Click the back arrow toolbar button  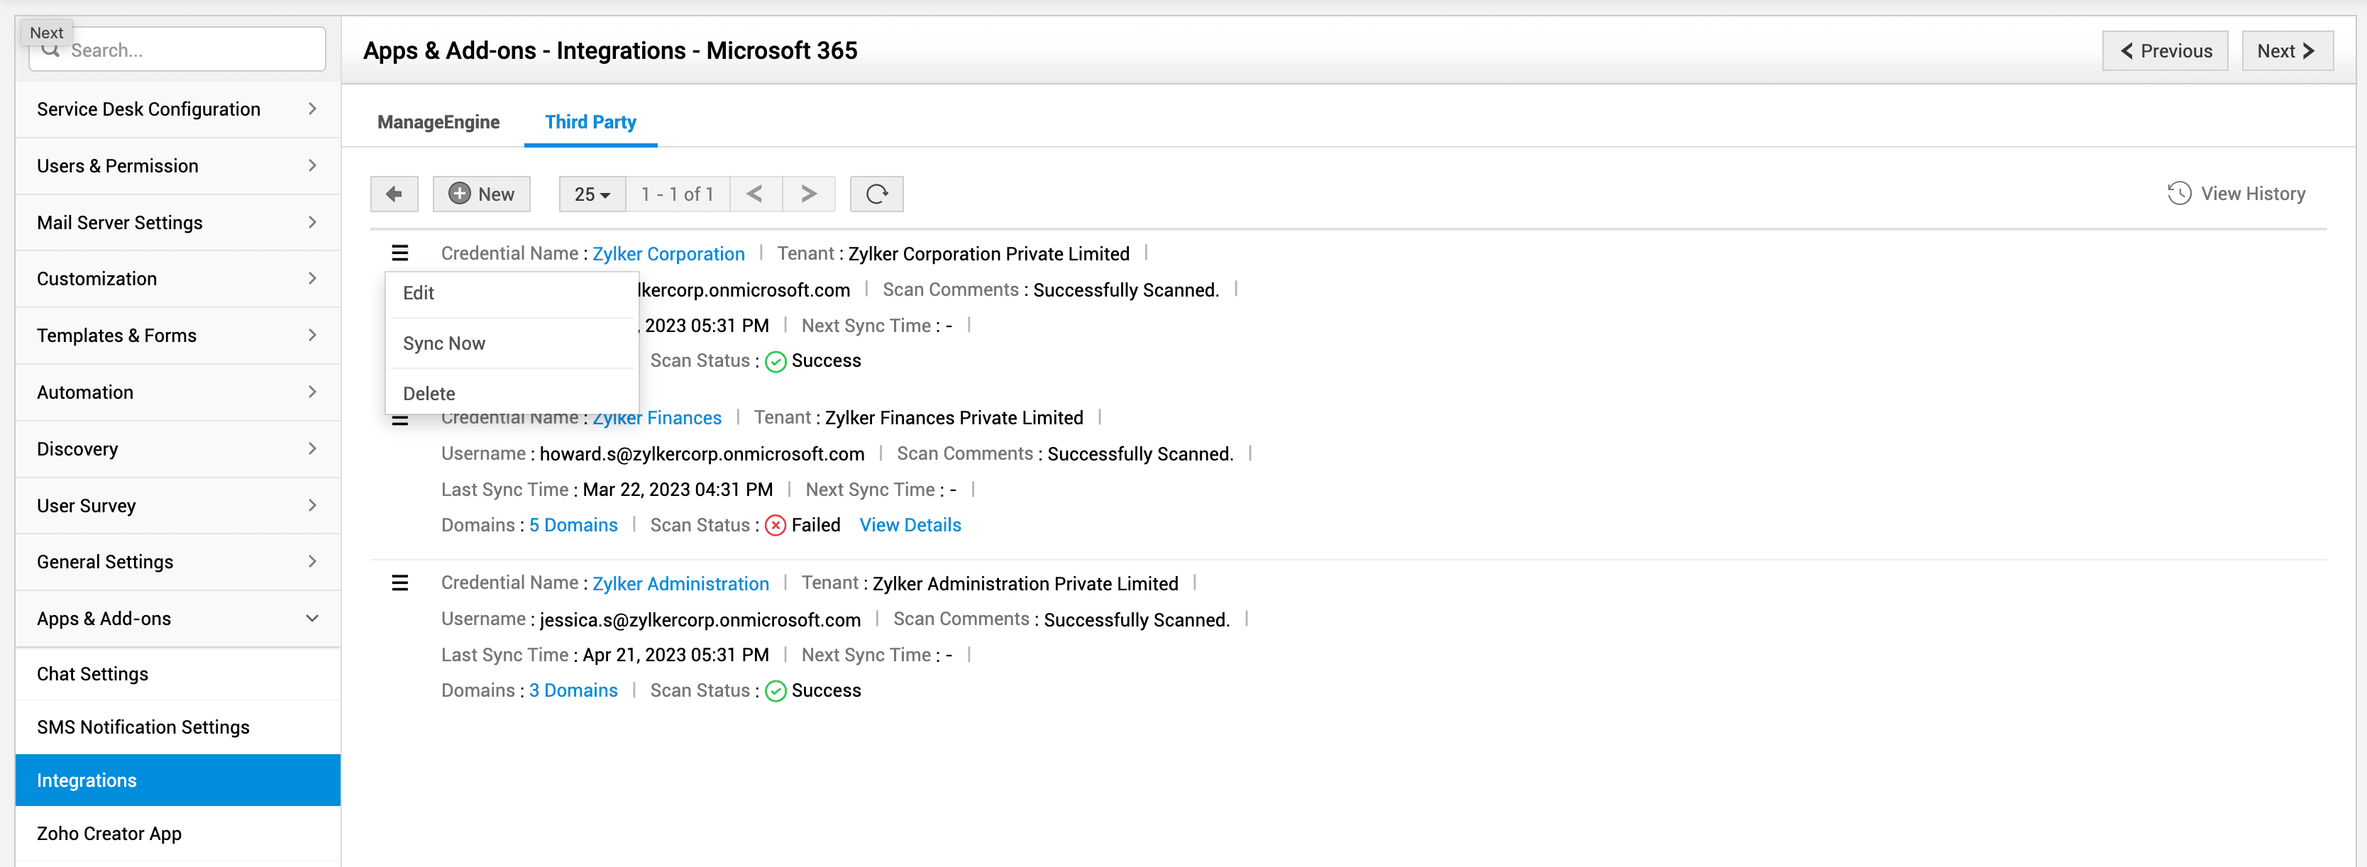(x=393, y=194)
